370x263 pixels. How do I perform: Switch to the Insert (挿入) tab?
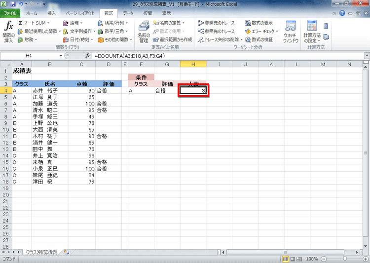point(51,13)
